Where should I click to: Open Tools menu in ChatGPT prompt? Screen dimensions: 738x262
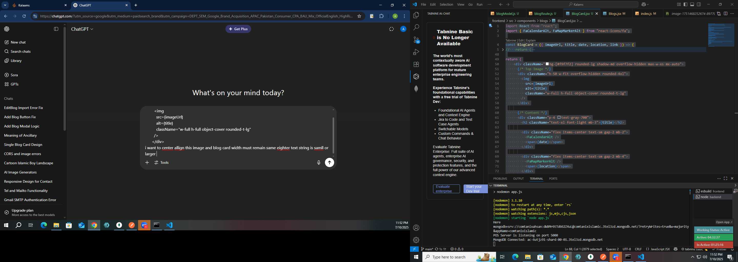[162, 162]
